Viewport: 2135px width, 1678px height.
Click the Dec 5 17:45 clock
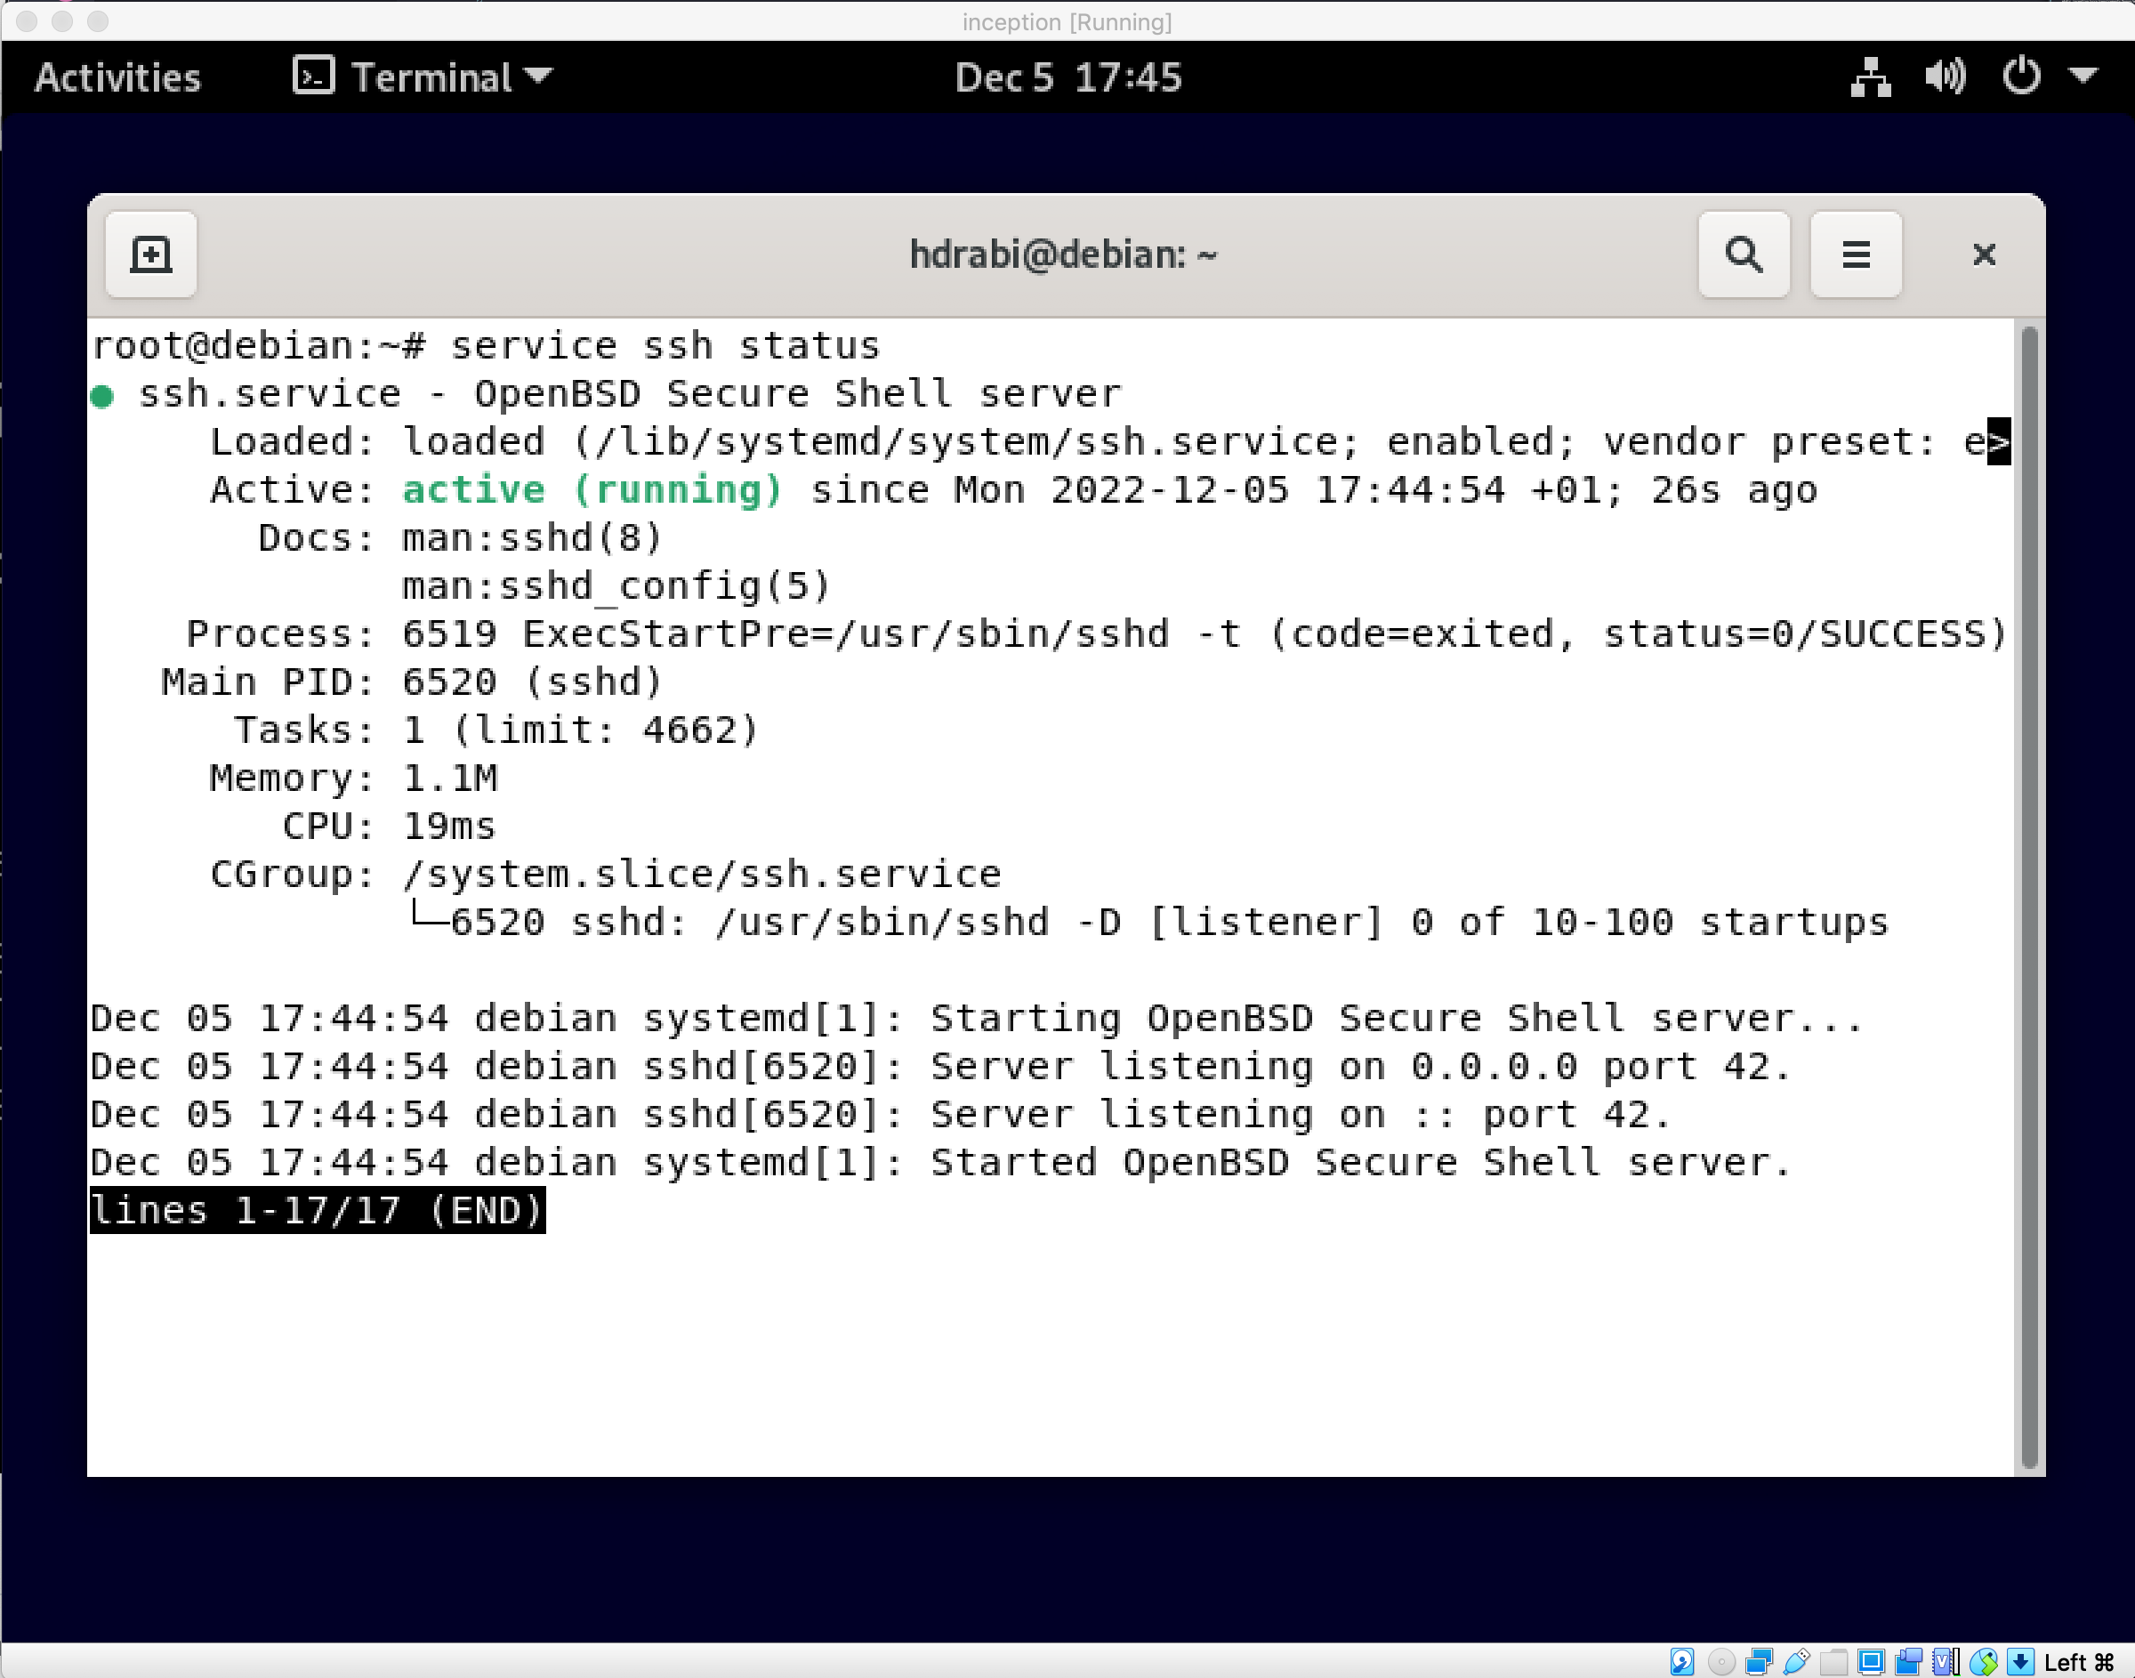tap(1067, 77)
